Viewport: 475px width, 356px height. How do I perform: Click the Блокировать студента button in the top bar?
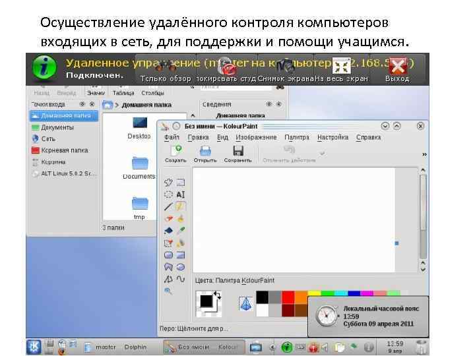(x=226, y=70)
